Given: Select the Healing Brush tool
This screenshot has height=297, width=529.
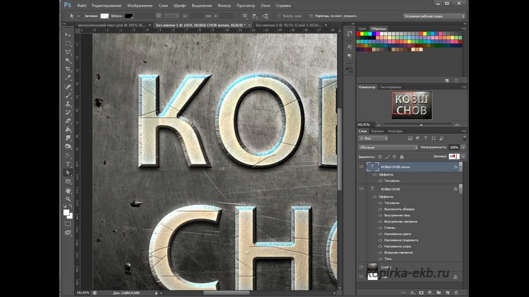Looking at the screenshot, I should (68, 87).
